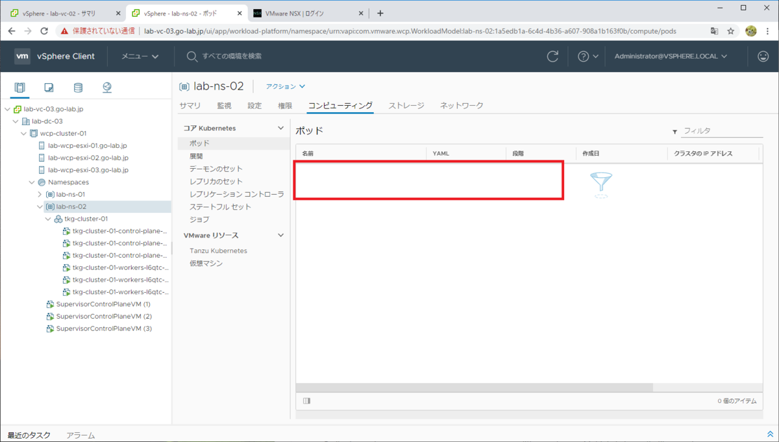The image size is (779, 442).
Task: Switch to the ネットワーク tab
Action: (462, 106)
